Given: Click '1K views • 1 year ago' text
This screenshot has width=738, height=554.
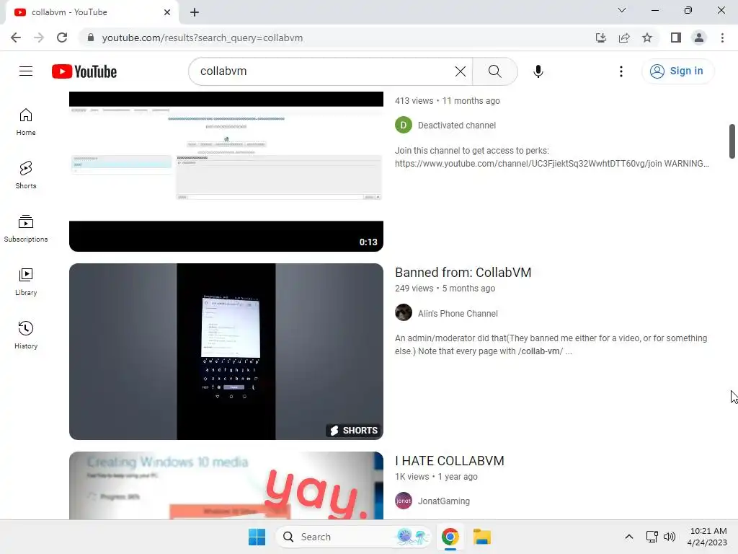Looking at the screenshot, I should tap(436, 477).
